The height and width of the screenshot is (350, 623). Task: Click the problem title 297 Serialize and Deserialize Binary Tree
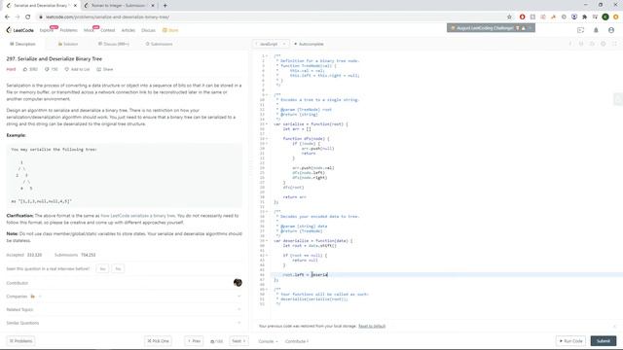click(x=55, y=58)
